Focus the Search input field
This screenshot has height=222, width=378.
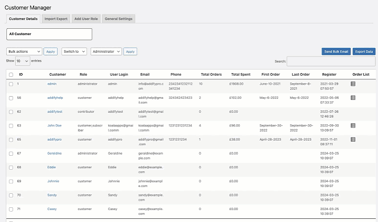coord(331,61)
